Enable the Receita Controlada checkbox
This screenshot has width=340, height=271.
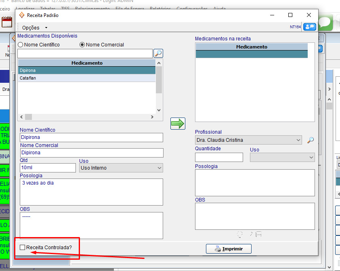click(23, 247)
